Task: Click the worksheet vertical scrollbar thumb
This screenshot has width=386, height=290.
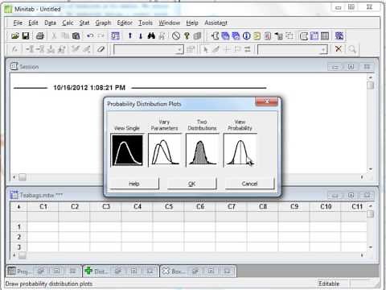Action: click(x=371, y=213)
